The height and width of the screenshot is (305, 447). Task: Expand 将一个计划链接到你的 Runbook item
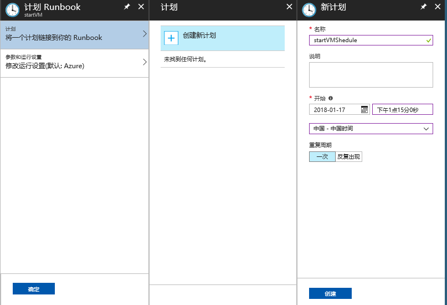[x=74, y=34]
